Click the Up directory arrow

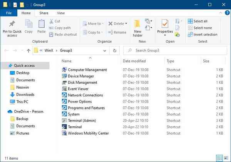(x=28, y=50)
